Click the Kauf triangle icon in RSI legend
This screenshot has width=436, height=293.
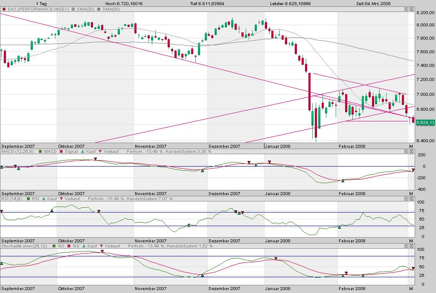(44, 198)
